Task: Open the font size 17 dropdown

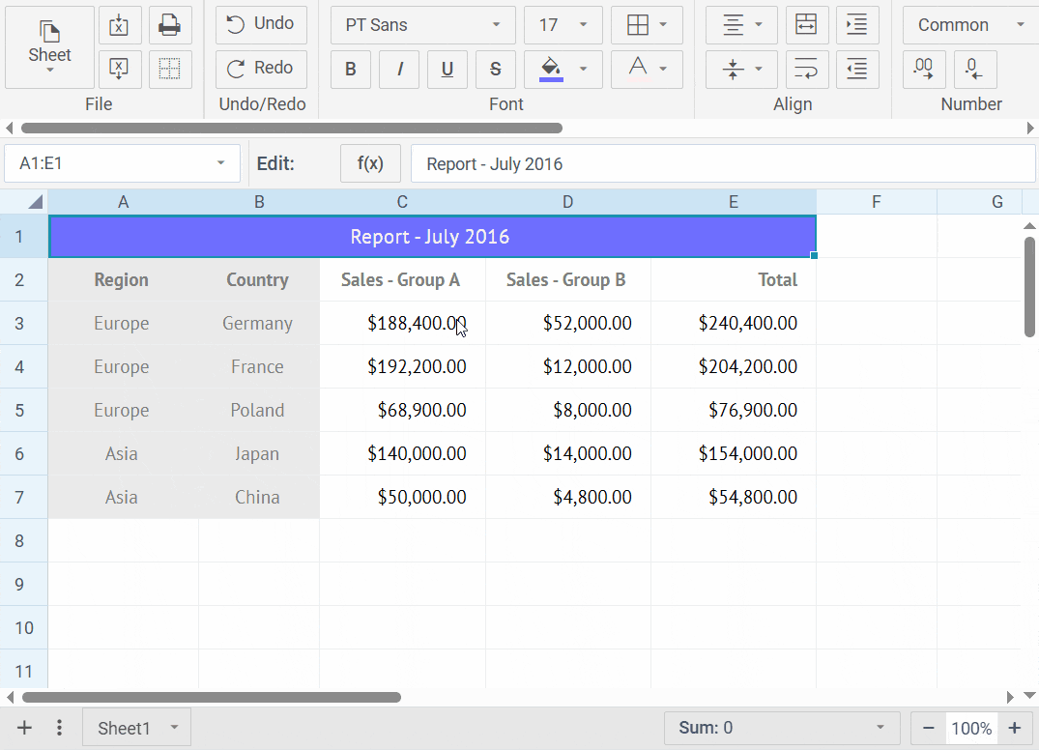Action: point(563,25)
